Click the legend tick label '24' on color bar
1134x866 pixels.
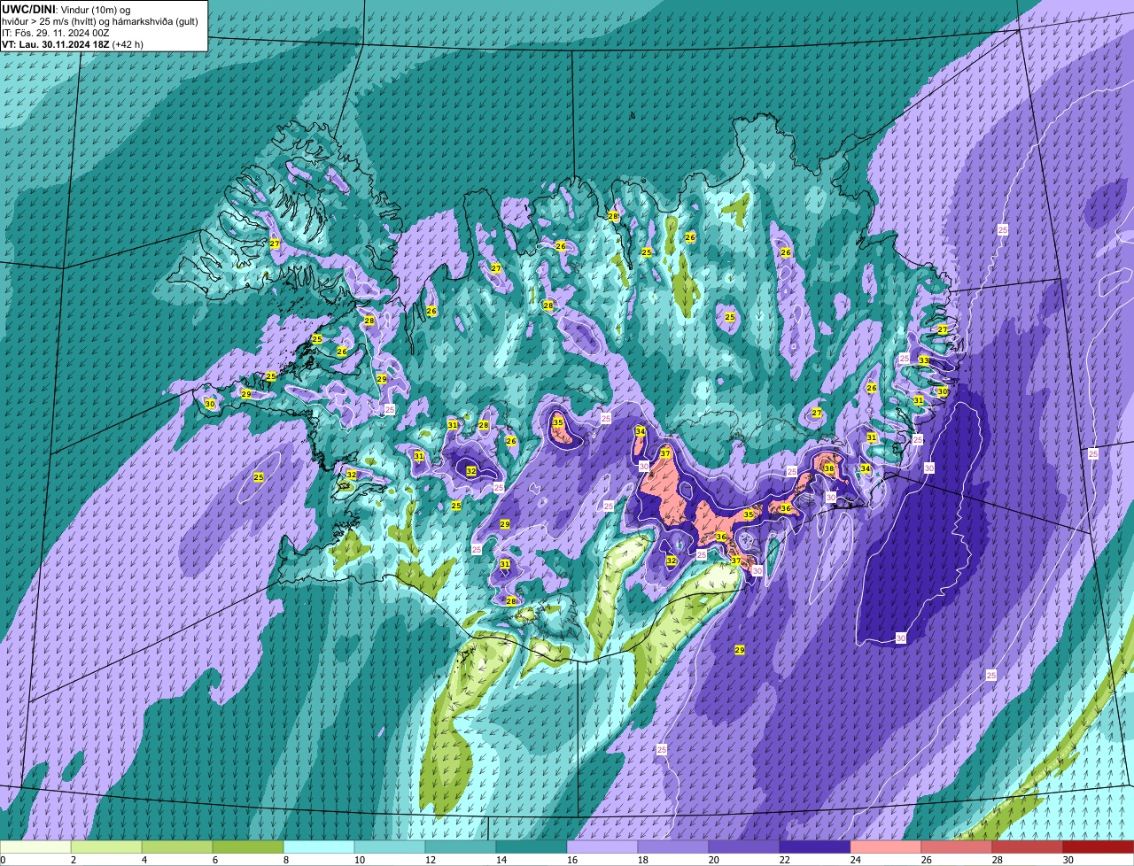coord(856,860)
